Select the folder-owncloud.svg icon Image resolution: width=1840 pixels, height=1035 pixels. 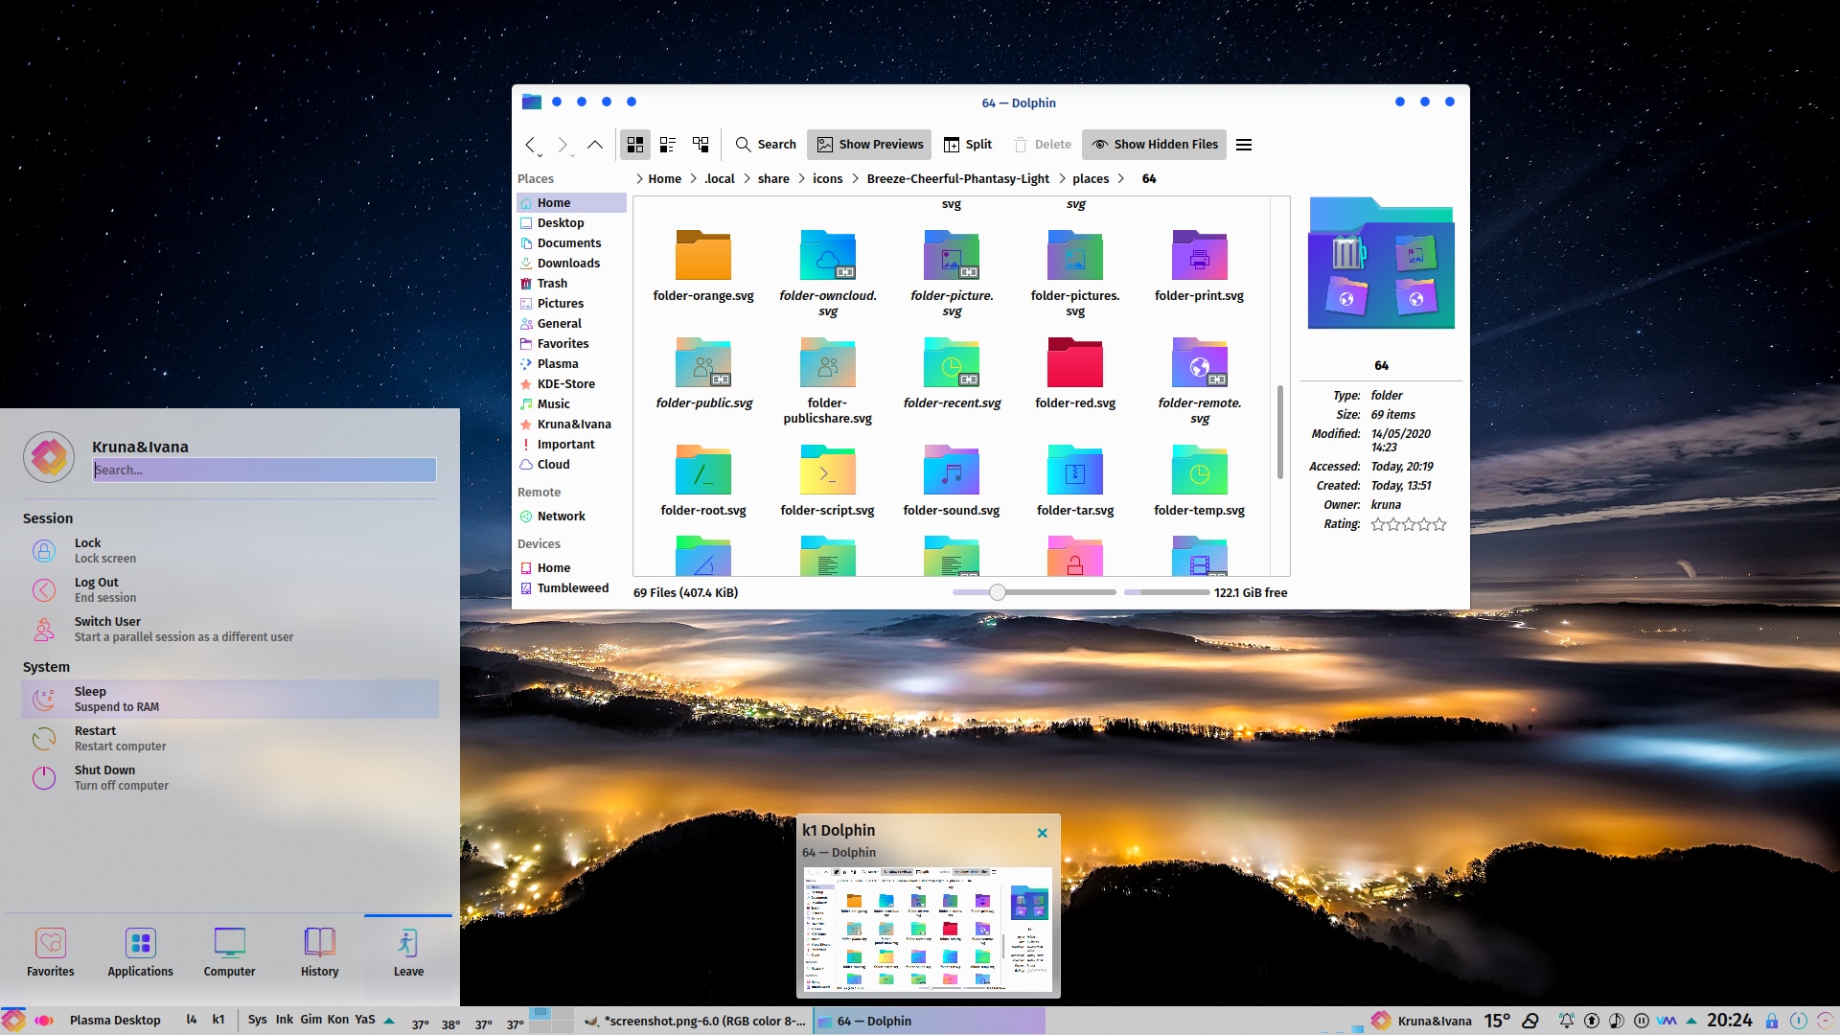828,255
